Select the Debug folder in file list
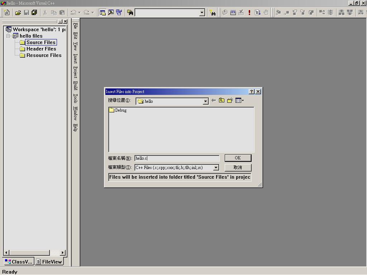This screenshot has width=367, height=275. (x=118, y=110)
